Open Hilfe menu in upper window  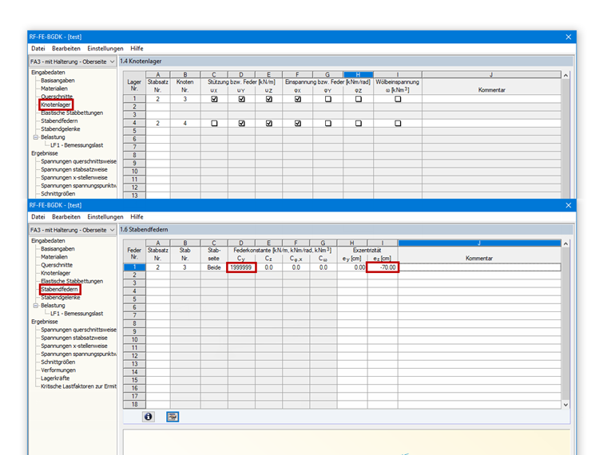pos(137,49)
